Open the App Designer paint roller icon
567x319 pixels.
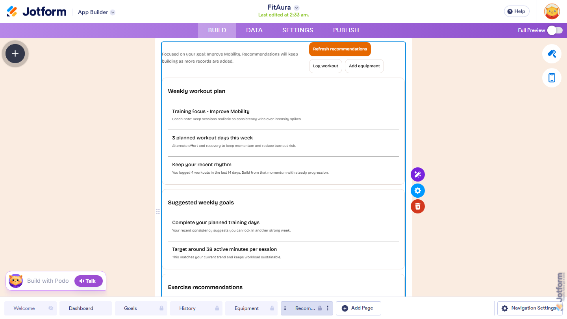click(552, 54)
